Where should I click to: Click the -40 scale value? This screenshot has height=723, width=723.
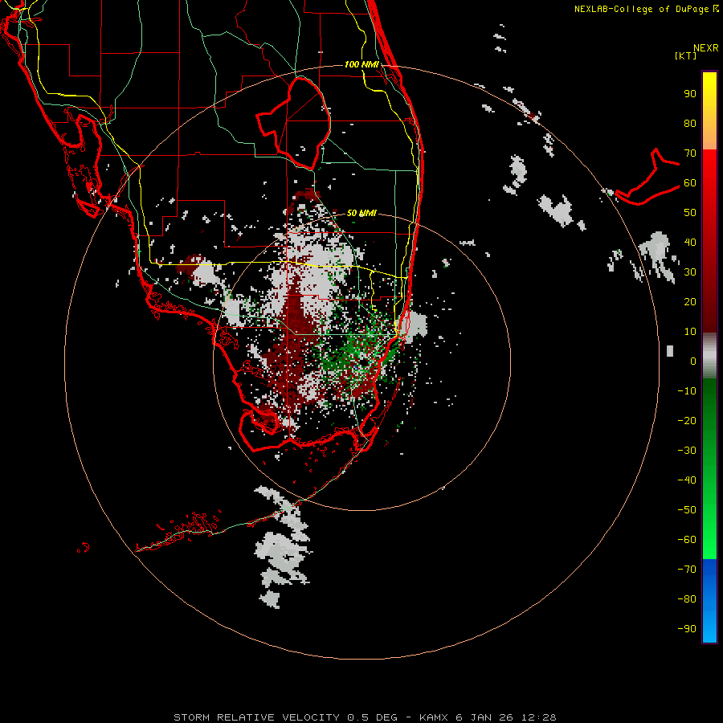click(687, 480)
